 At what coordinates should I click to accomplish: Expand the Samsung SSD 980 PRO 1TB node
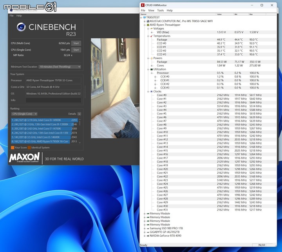tap(145, 229)
